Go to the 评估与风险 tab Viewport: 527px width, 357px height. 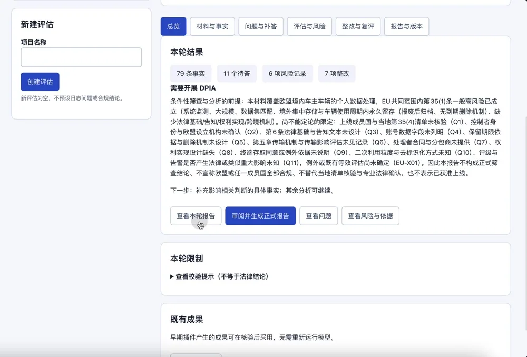click(309, 26)
